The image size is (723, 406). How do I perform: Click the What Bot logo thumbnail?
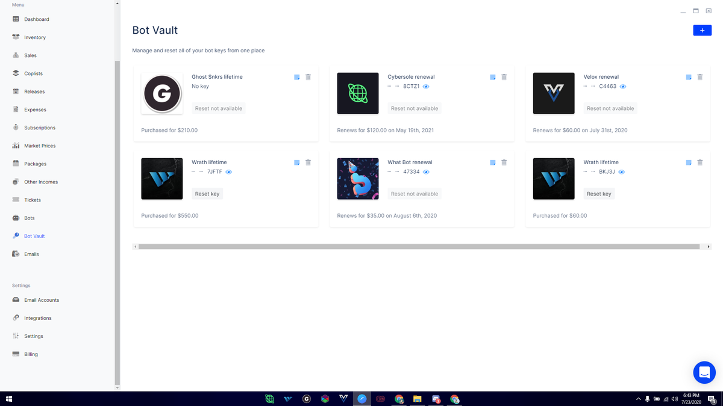click(358, 179)
